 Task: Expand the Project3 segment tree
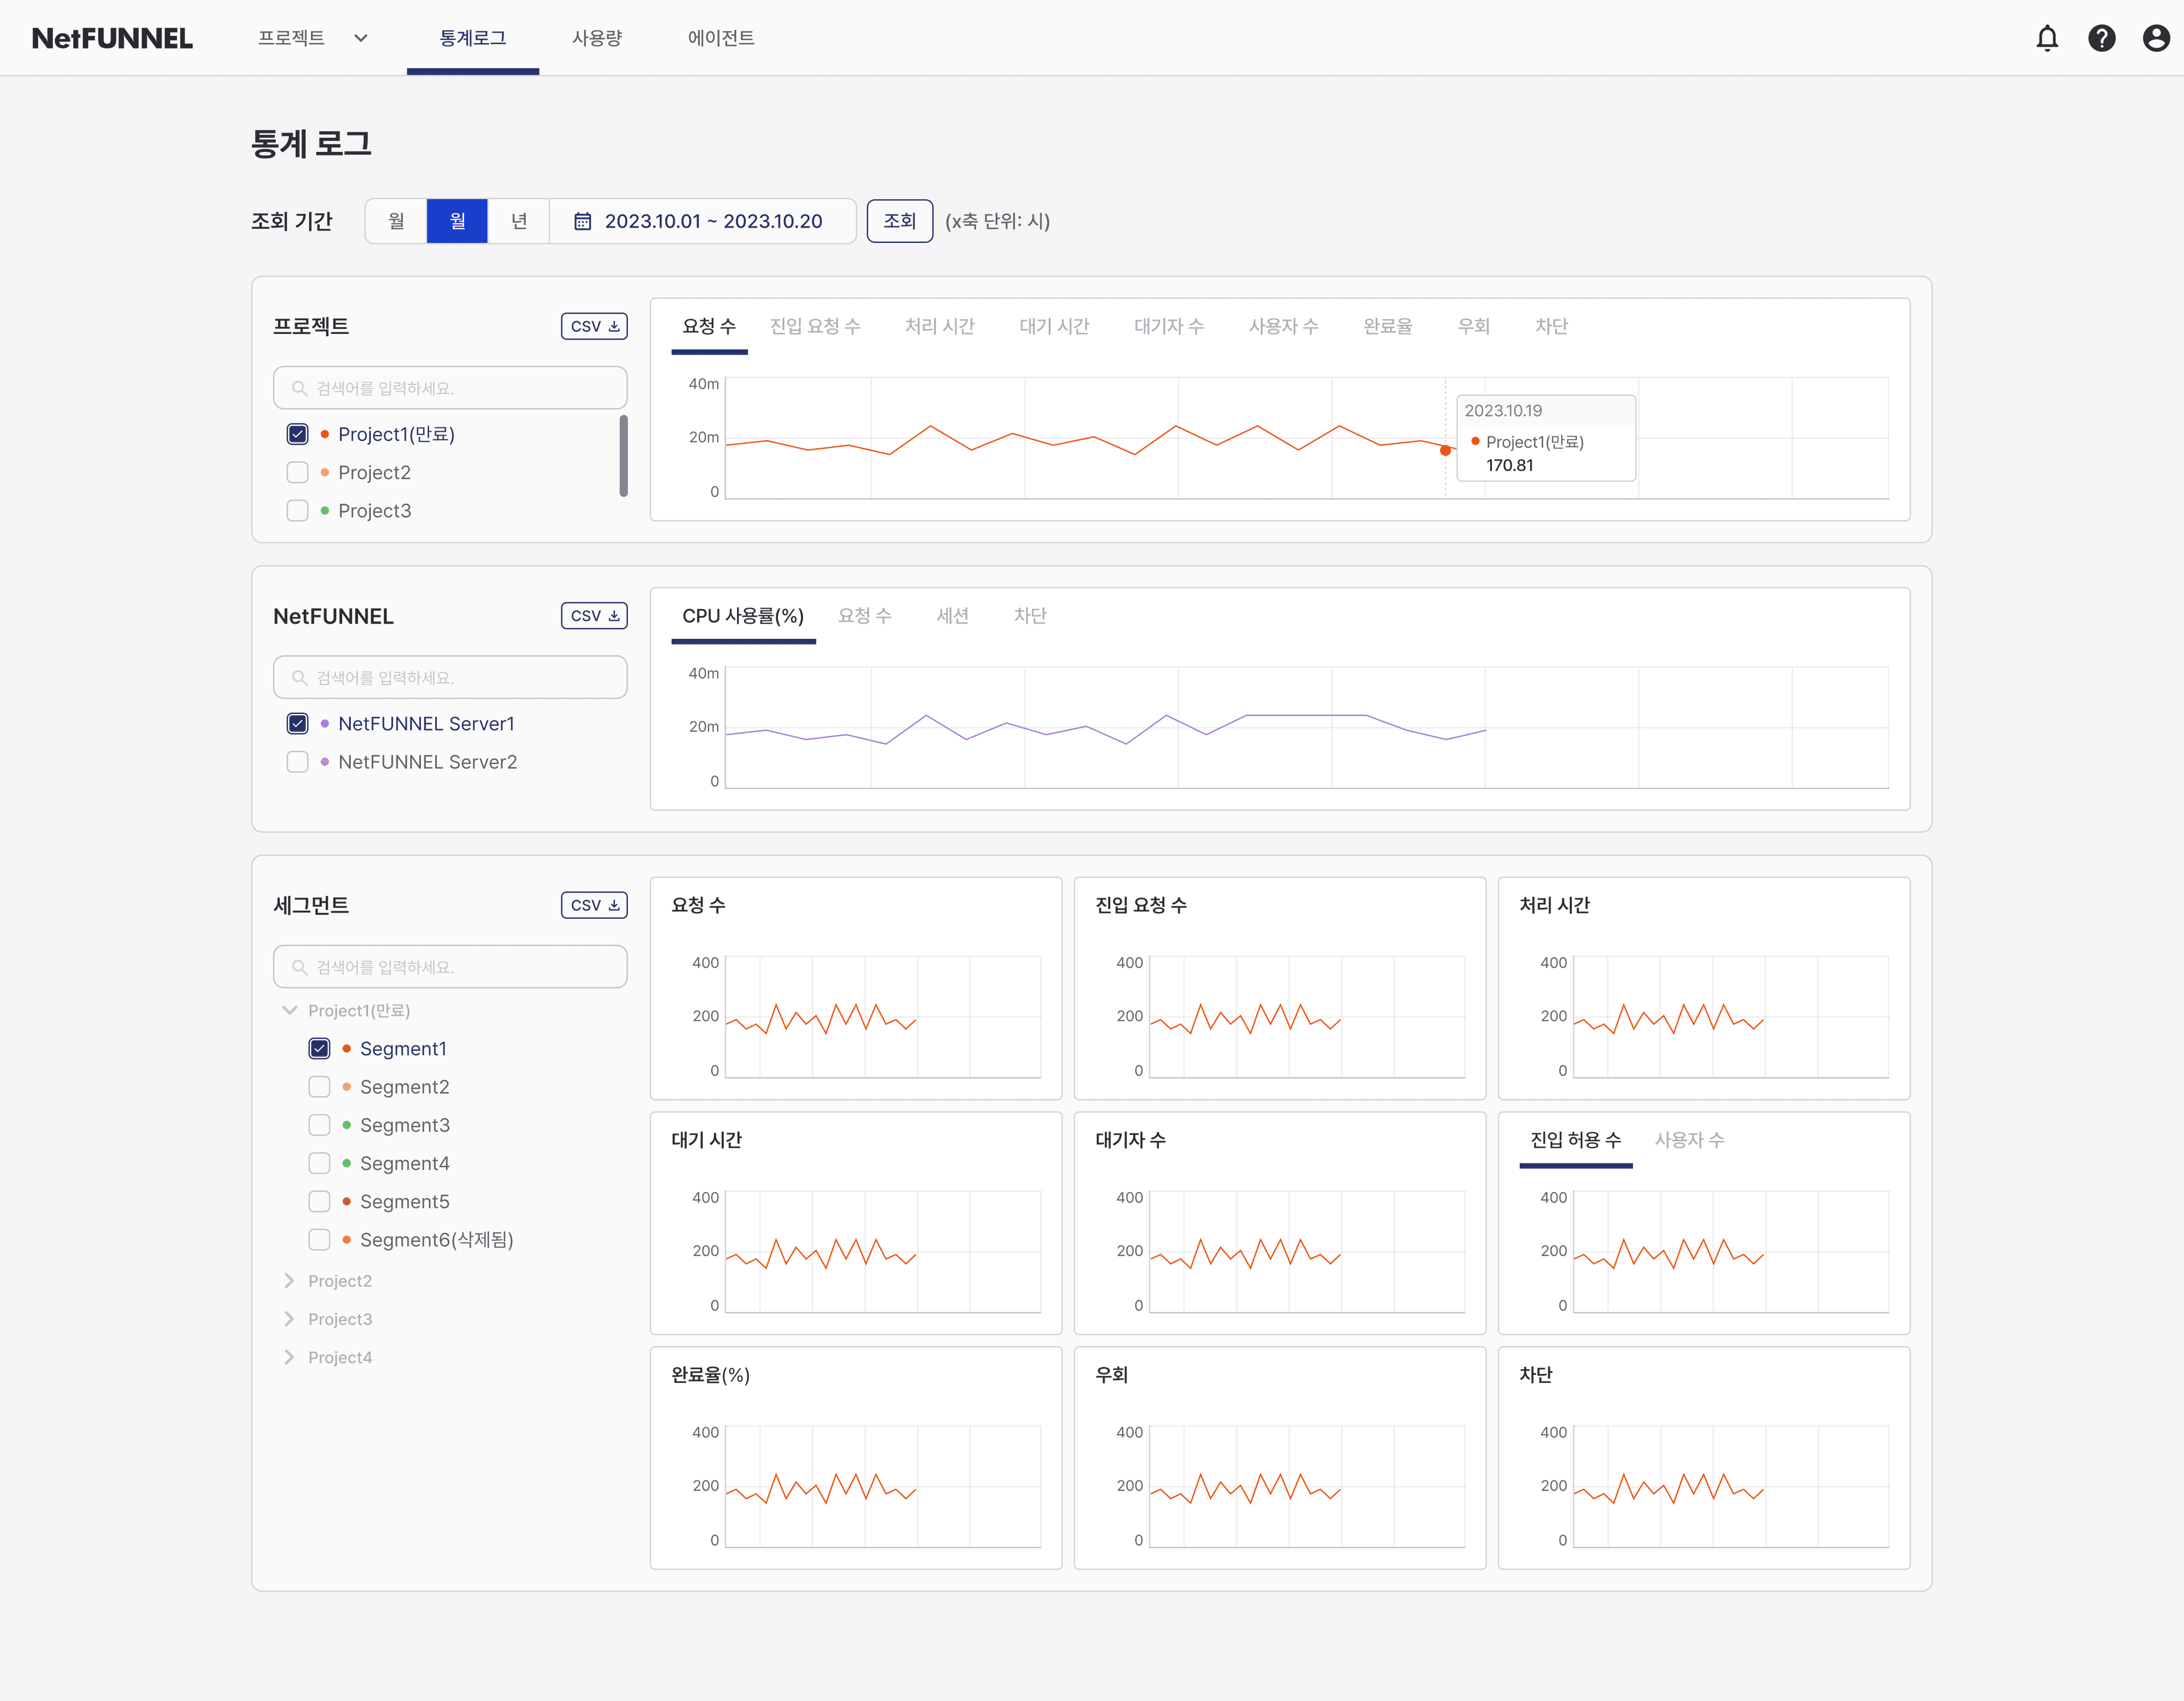289,1319
